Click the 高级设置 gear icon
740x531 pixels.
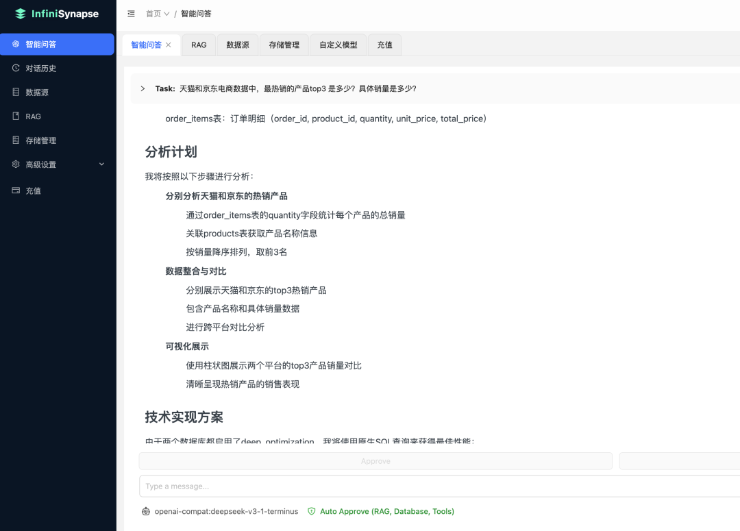click(x=16, y=164)
